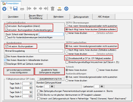Switch to the Mahndaten tab
Screen dimensions: 133x102
click(59, 17)
